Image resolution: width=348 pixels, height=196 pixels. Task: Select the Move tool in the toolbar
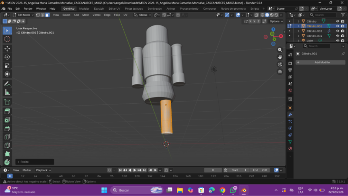click(7, 48)
